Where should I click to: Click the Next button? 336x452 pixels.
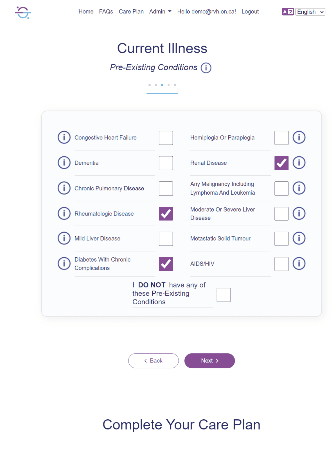209,361
